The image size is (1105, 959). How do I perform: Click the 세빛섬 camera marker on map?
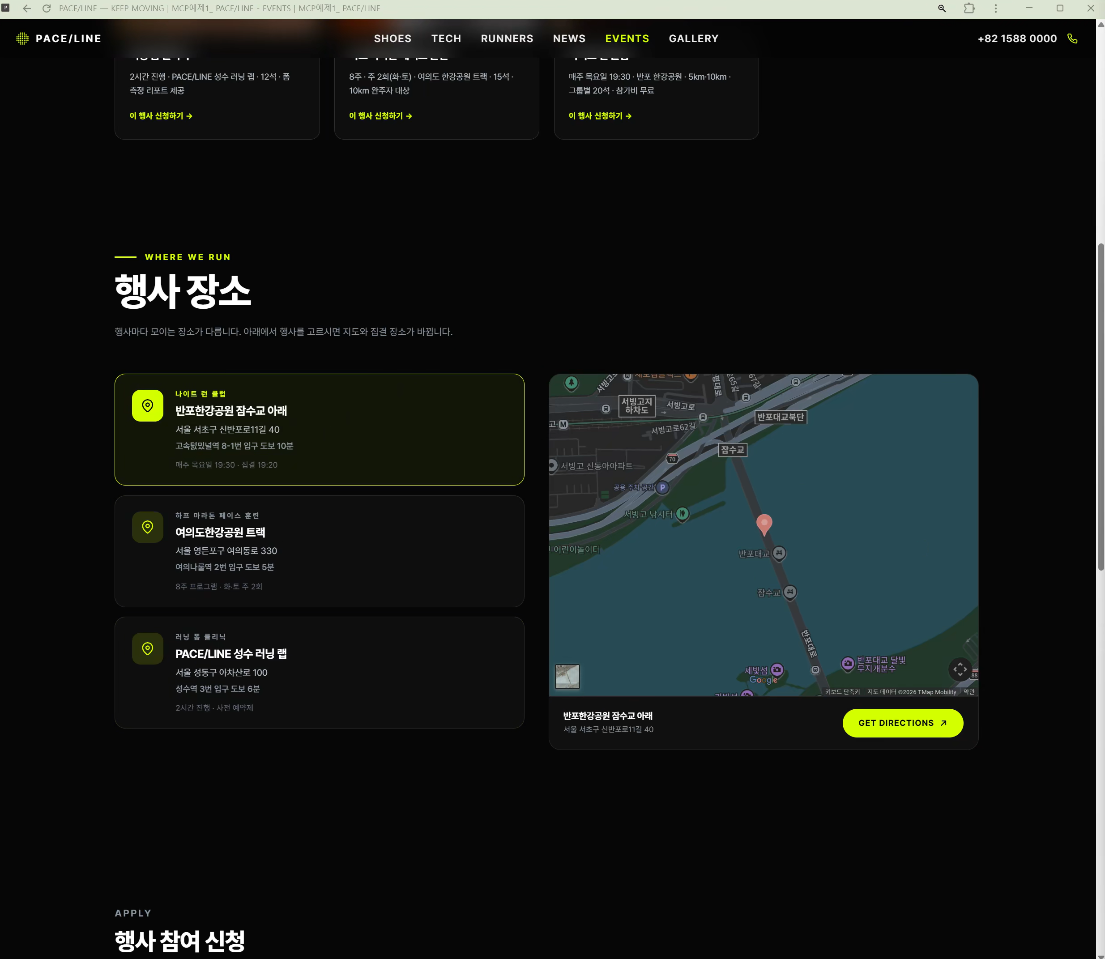pos(777,669)
